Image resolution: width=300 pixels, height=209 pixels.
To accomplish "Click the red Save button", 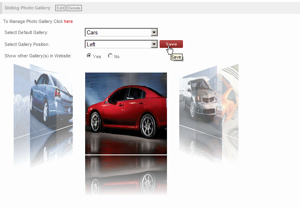I will coord(171,44).
